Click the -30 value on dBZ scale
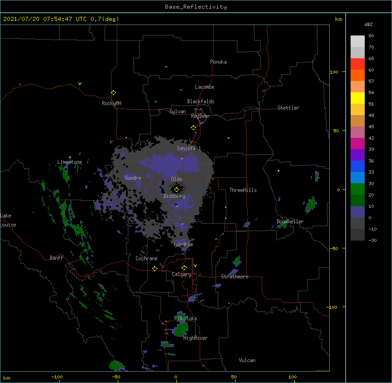 pos(372,240)
